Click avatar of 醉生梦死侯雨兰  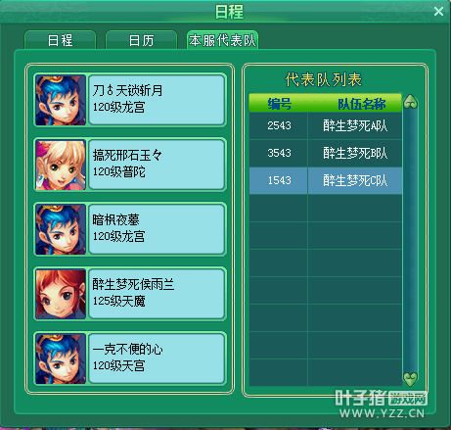coord(61,294)
